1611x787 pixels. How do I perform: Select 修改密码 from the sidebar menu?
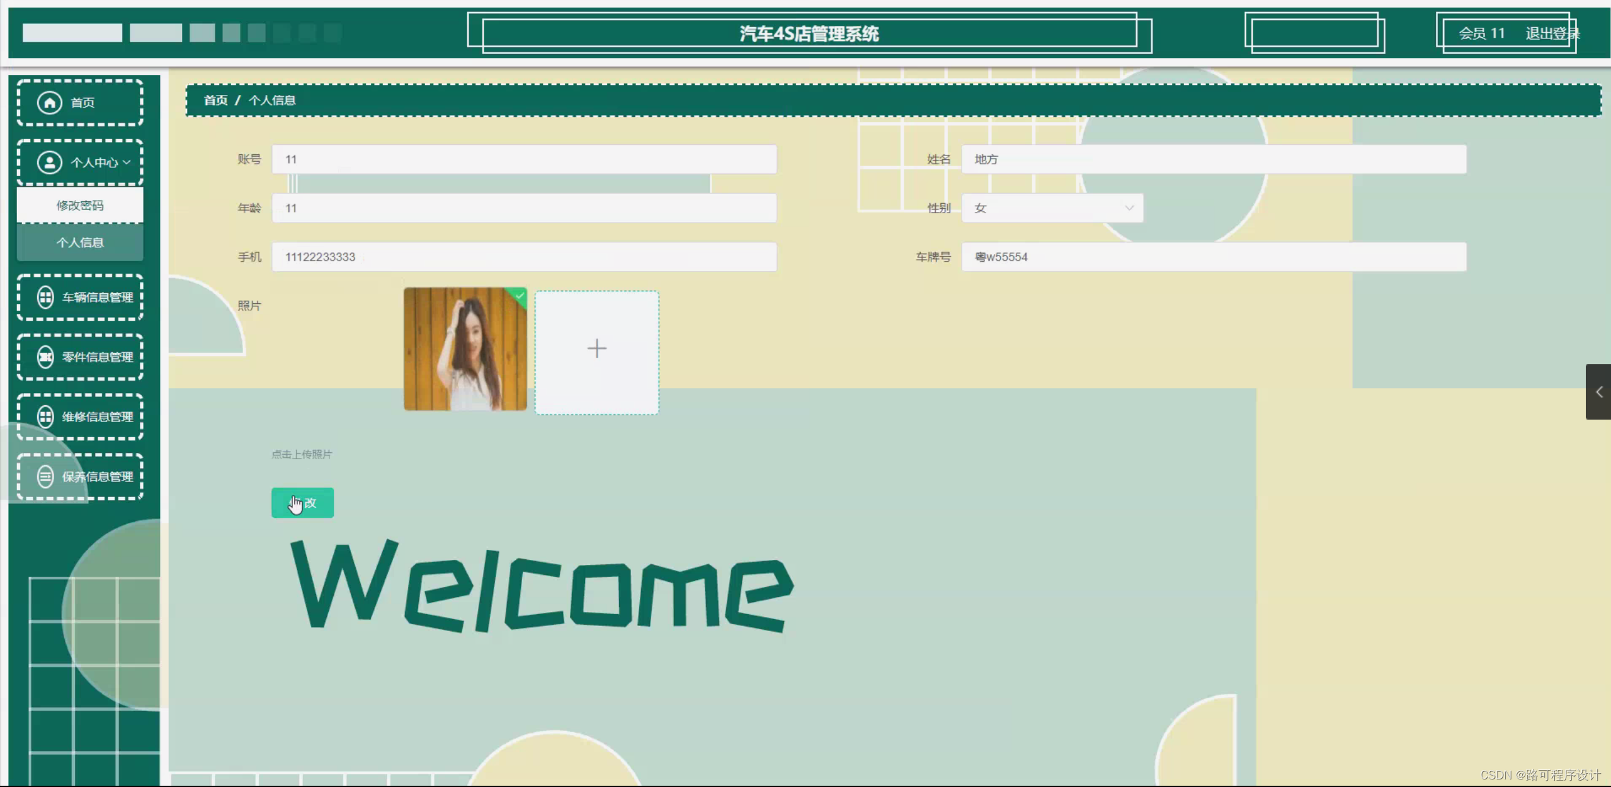click(x=80, y=204)
